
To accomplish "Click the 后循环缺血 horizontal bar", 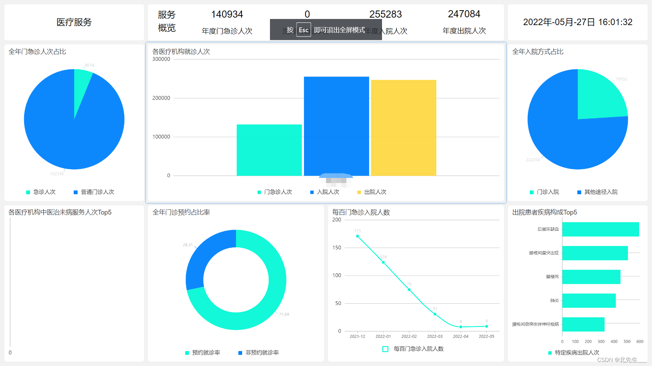I will coord(601,229).
